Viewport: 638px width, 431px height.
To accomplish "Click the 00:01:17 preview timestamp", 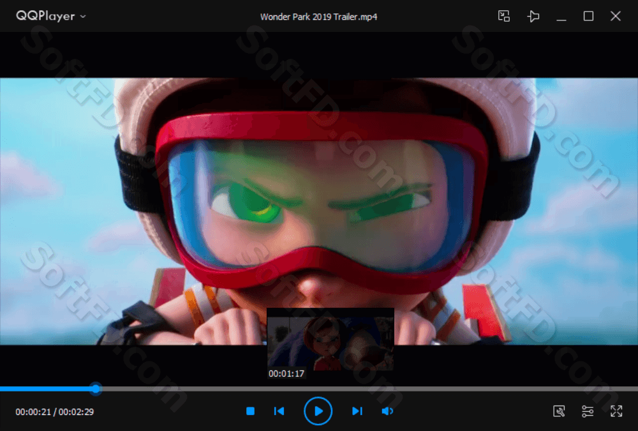I will pos(286,374).
